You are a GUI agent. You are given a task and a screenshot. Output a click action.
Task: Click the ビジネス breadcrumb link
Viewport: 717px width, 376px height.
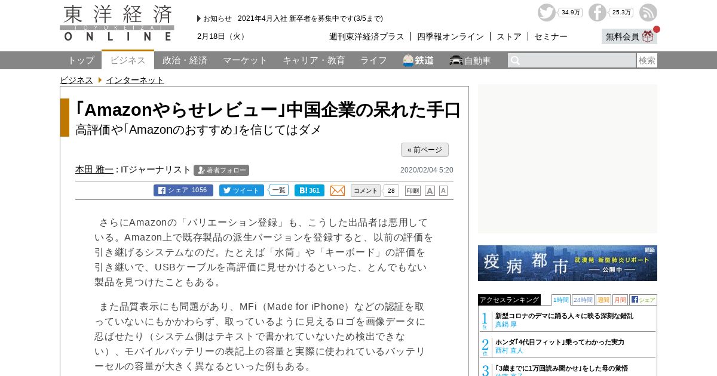click(x=76, y=80)
